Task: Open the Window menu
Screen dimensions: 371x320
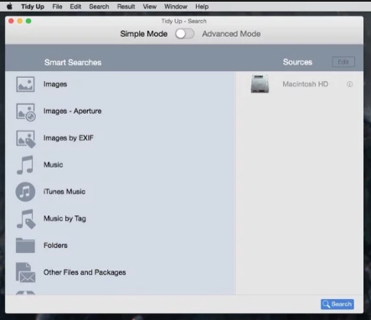Action: [x=176, y=7]
